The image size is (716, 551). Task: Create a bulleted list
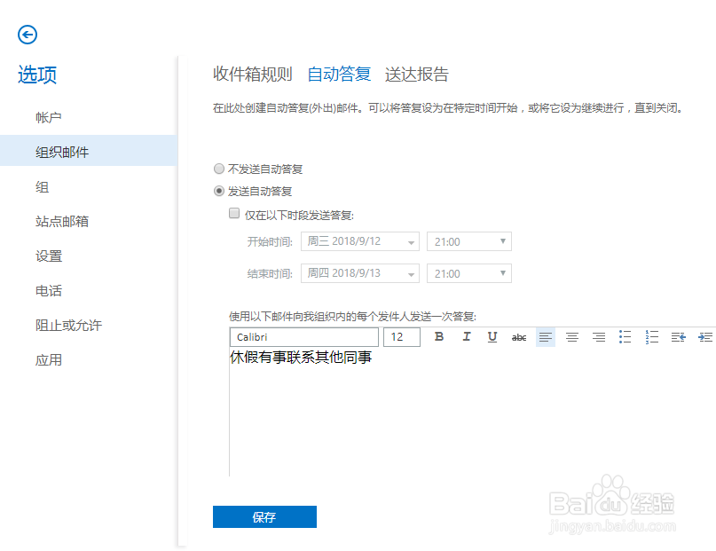coord(625,336)
